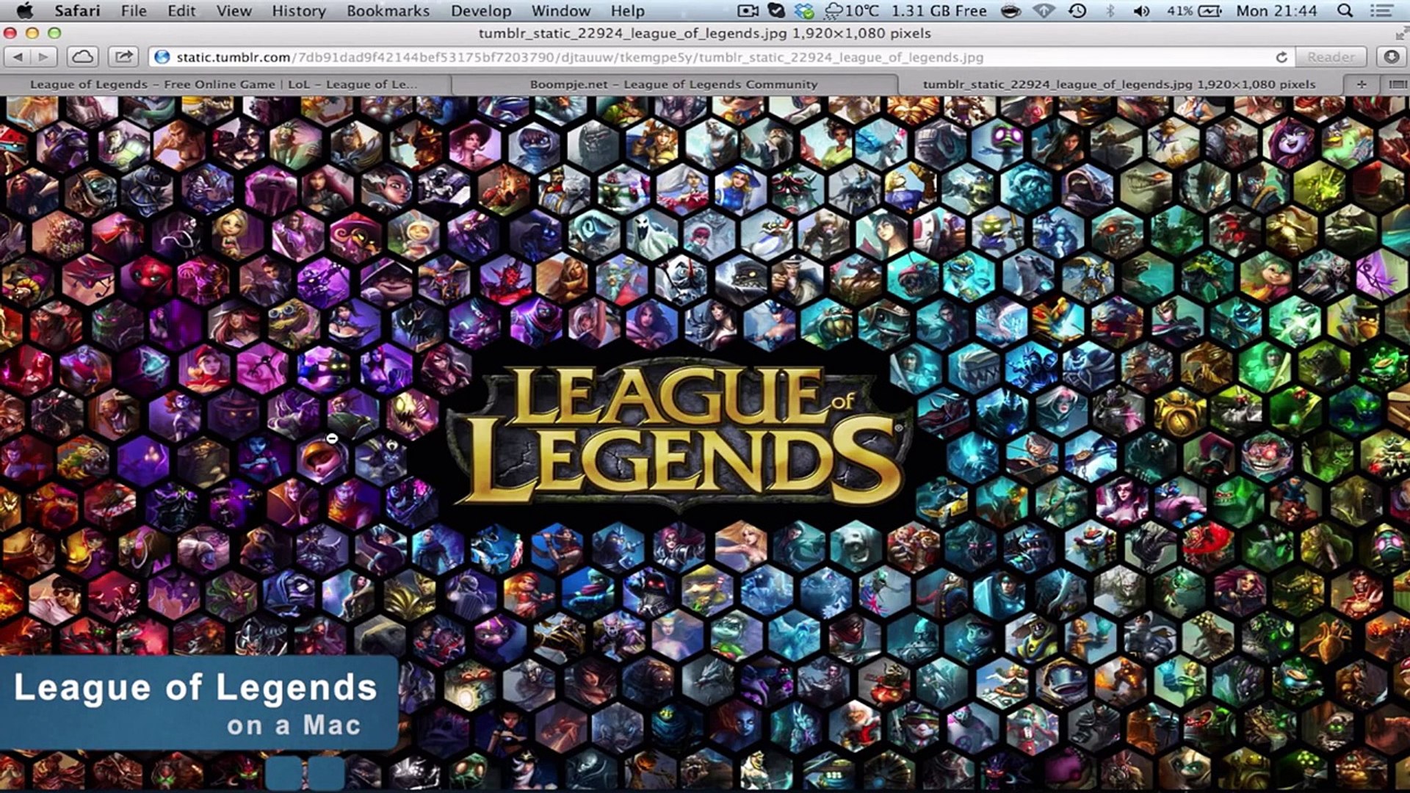Click the weather 10°C menu bar item
Screen dimensions: 1410x793
pyautogui.click(x=852, y=10)
